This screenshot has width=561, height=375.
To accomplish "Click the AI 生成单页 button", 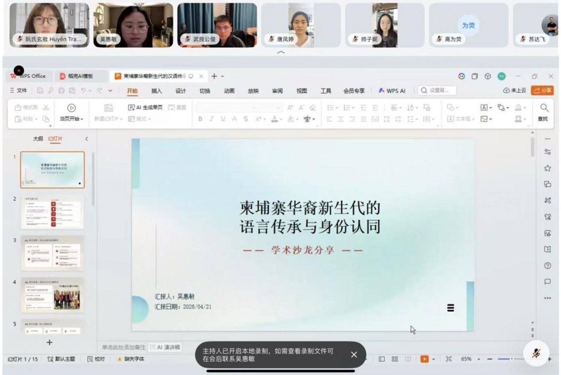I will (145, 107).
